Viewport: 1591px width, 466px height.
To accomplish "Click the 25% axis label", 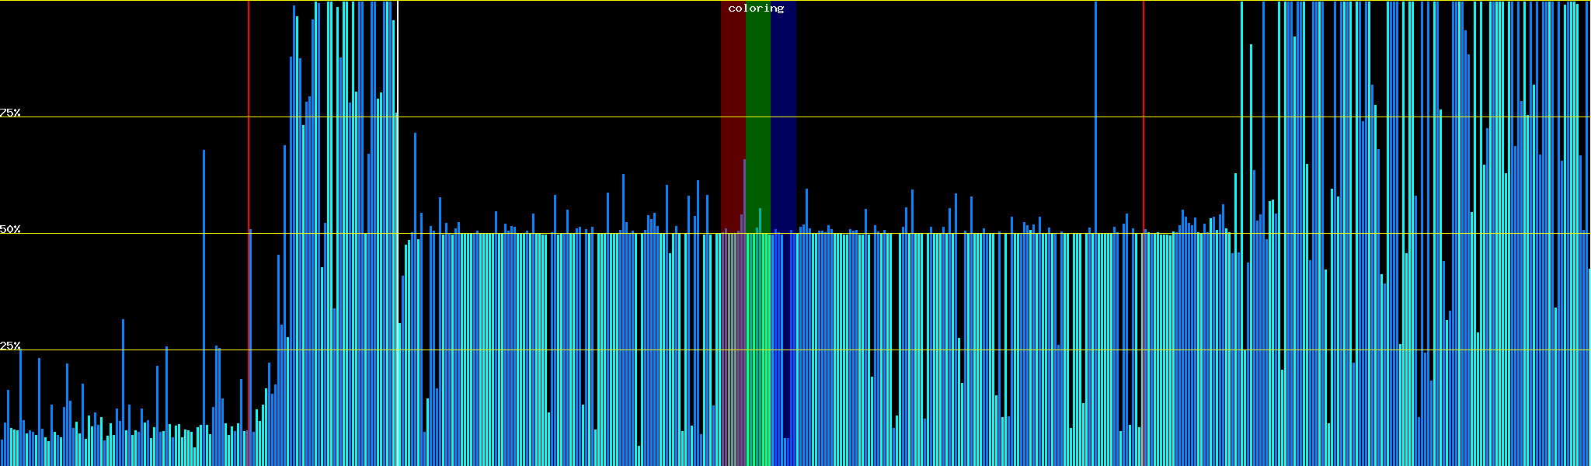I will [10, 346].
